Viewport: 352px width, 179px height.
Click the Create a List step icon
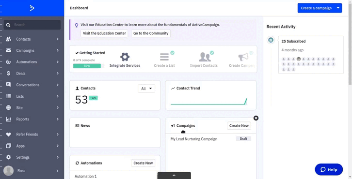tap(164, 57)
